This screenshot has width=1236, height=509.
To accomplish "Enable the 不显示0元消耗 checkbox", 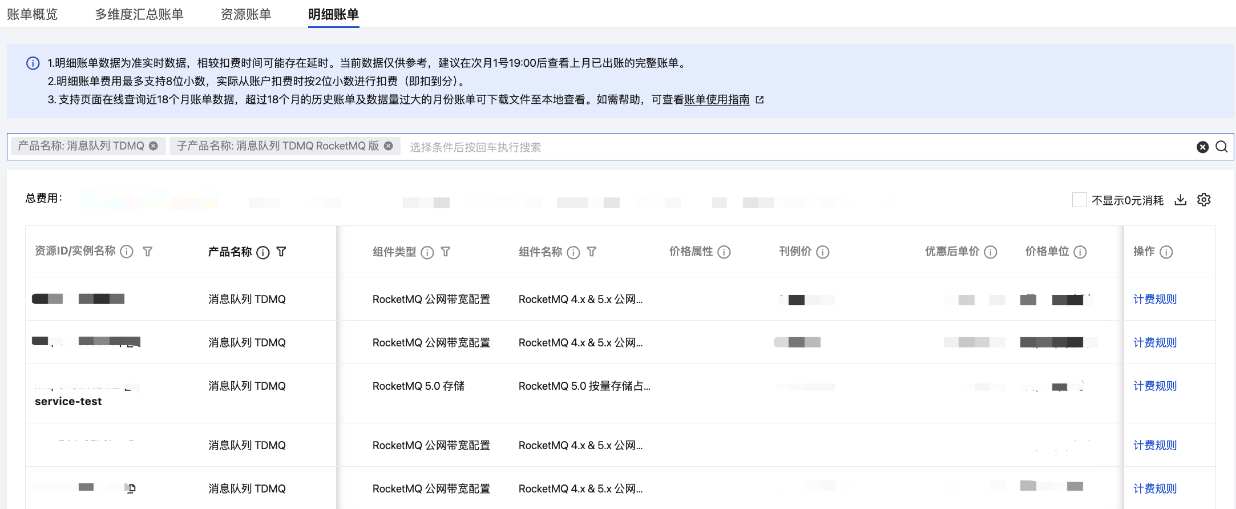I will tap(1079, 200).
